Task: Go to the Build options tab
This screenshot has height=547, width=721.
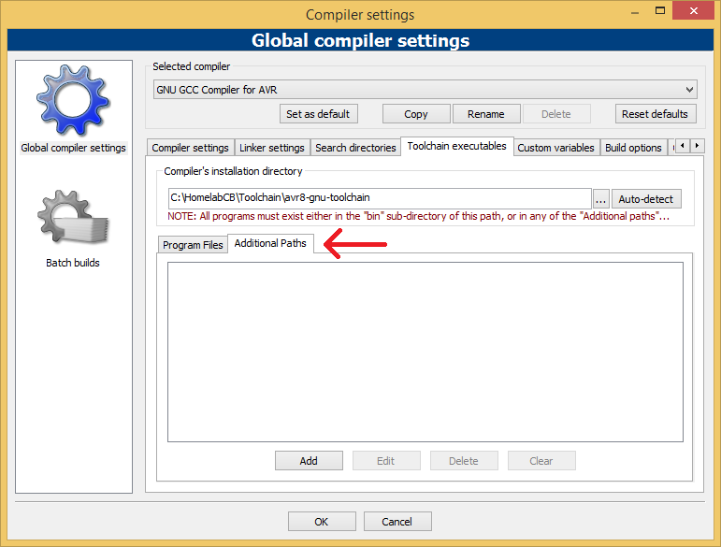Action: tap(633, 148)
